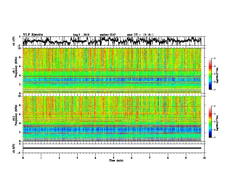This screenshot has width=230, height=177.
Task: Click the "3" tick on the time axis
Action: (77, 158)
